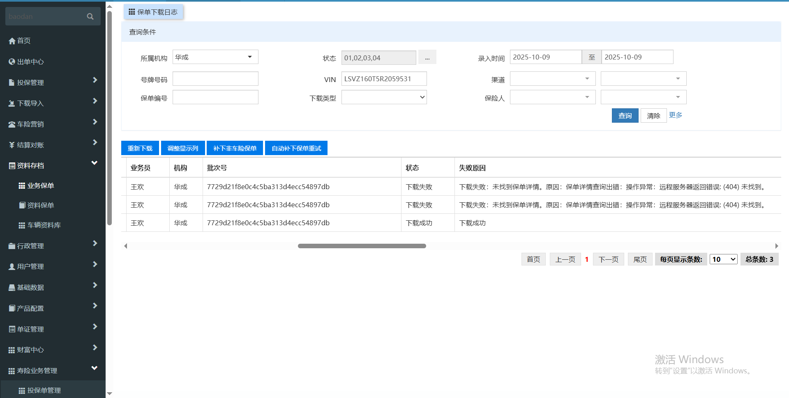Click the globe icon for 出单中心
789x398 pixels.
click(12, 62)
